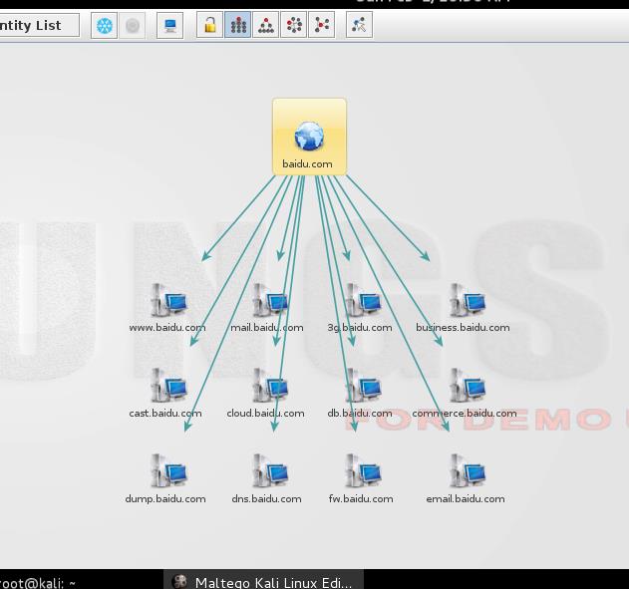Select the dns.baidu.com server icon
629x589 pixels.
click(270, 470)
